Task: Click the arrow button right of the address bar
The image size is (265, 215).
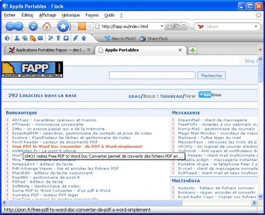Action: 184,26
